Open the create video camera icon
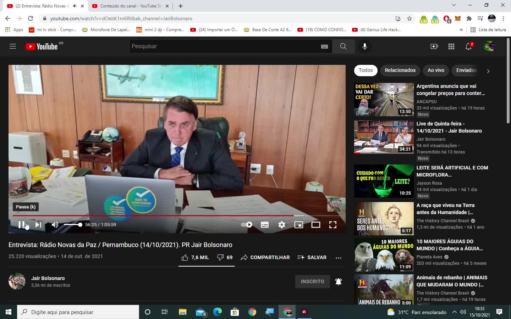511x319 pixels. [434, 46]
